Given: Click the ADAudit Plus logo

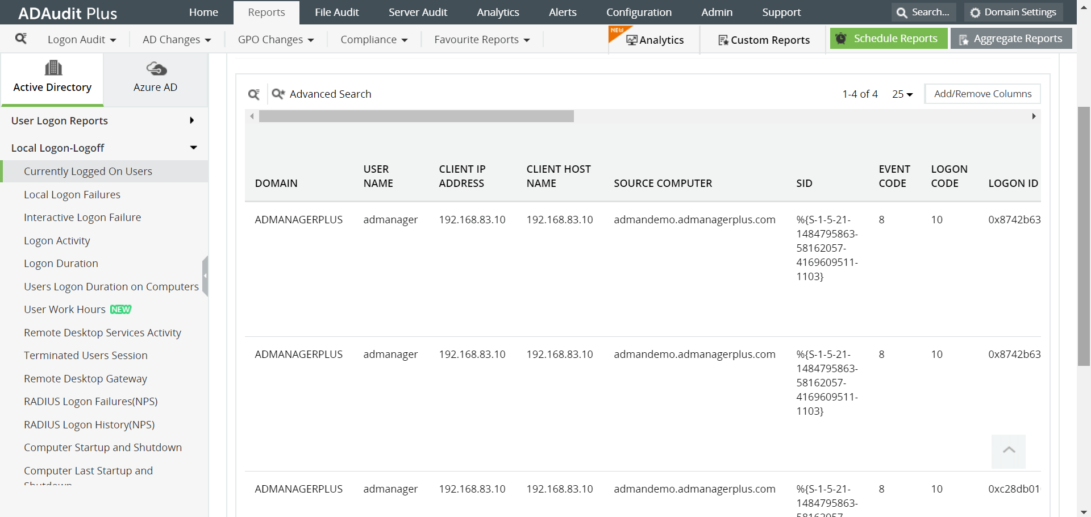Looking at the screenshot, I should pyautogui.click(x=68, y=13).
